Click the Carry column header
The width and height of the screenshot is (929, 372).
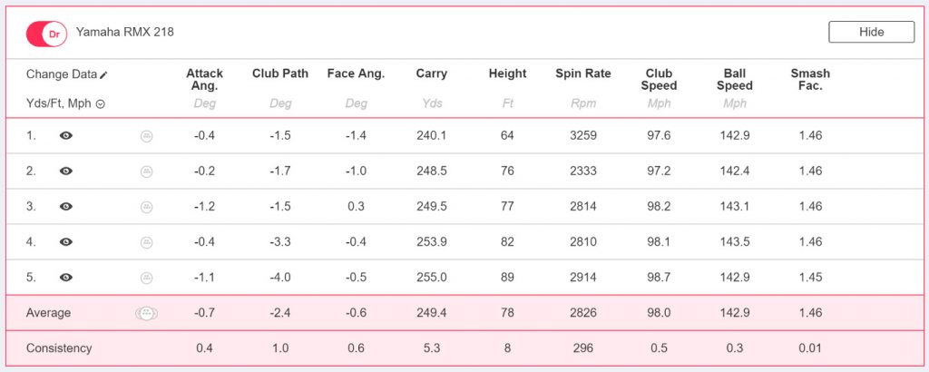pyautogui.click(x=431, y=74)
